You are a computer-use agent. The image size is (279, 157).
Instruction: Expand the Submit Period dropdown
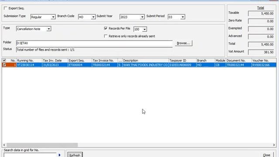[x=183, y=17]
